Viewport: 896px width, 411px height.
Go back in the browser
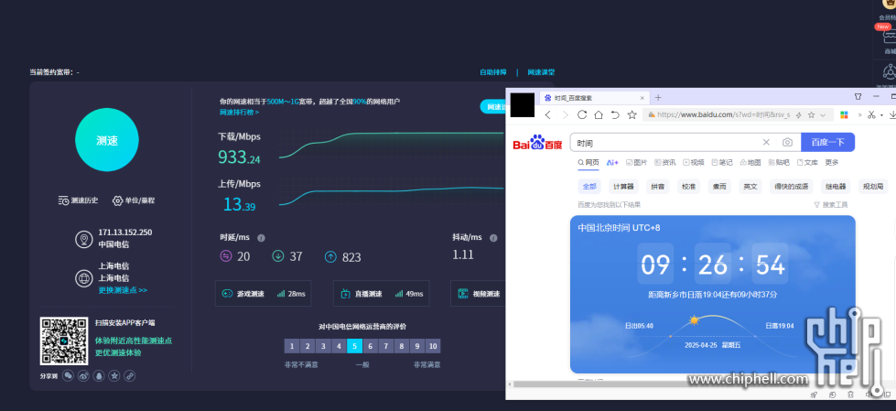(x=548, y=115)
